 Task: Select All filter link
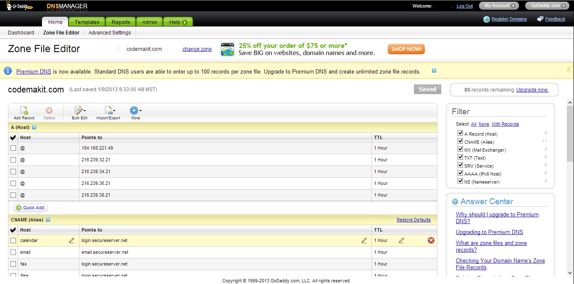click(x=474, y=124)
